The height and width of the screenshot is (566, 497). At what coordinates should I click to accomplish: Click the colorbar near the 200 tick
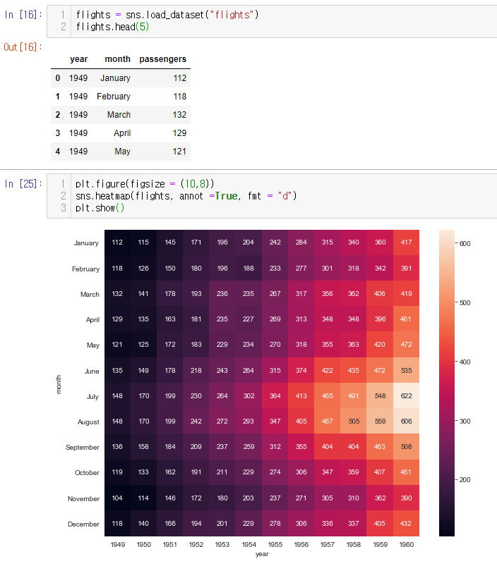click(449, 479)
